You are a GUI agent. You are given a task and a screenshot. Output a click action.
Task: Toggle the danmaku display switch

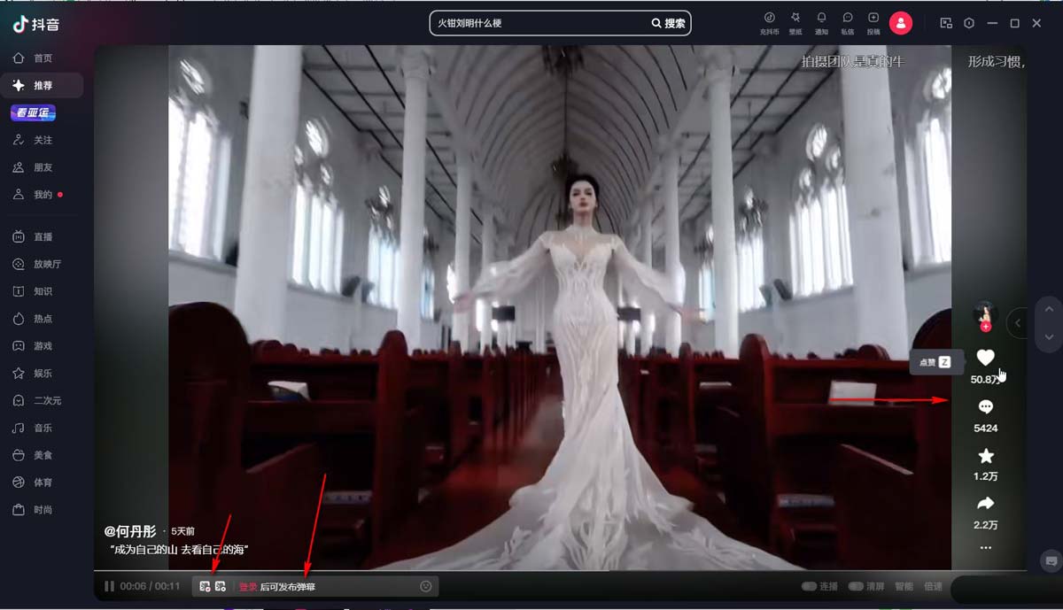click(x=205, y=586)
